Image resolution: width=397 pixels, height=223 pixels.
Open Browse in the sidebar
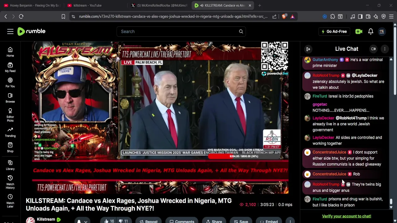[10, 98]
